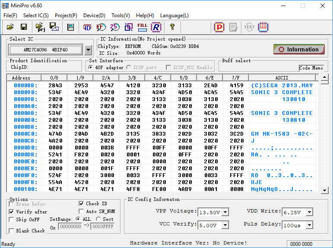Click the R read chip icon
Image resolution: width=333 pixels, height=248 pixels.
pos(155,27)
